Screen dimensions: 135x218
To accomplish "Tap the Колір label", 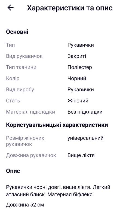I will point(13,78).
